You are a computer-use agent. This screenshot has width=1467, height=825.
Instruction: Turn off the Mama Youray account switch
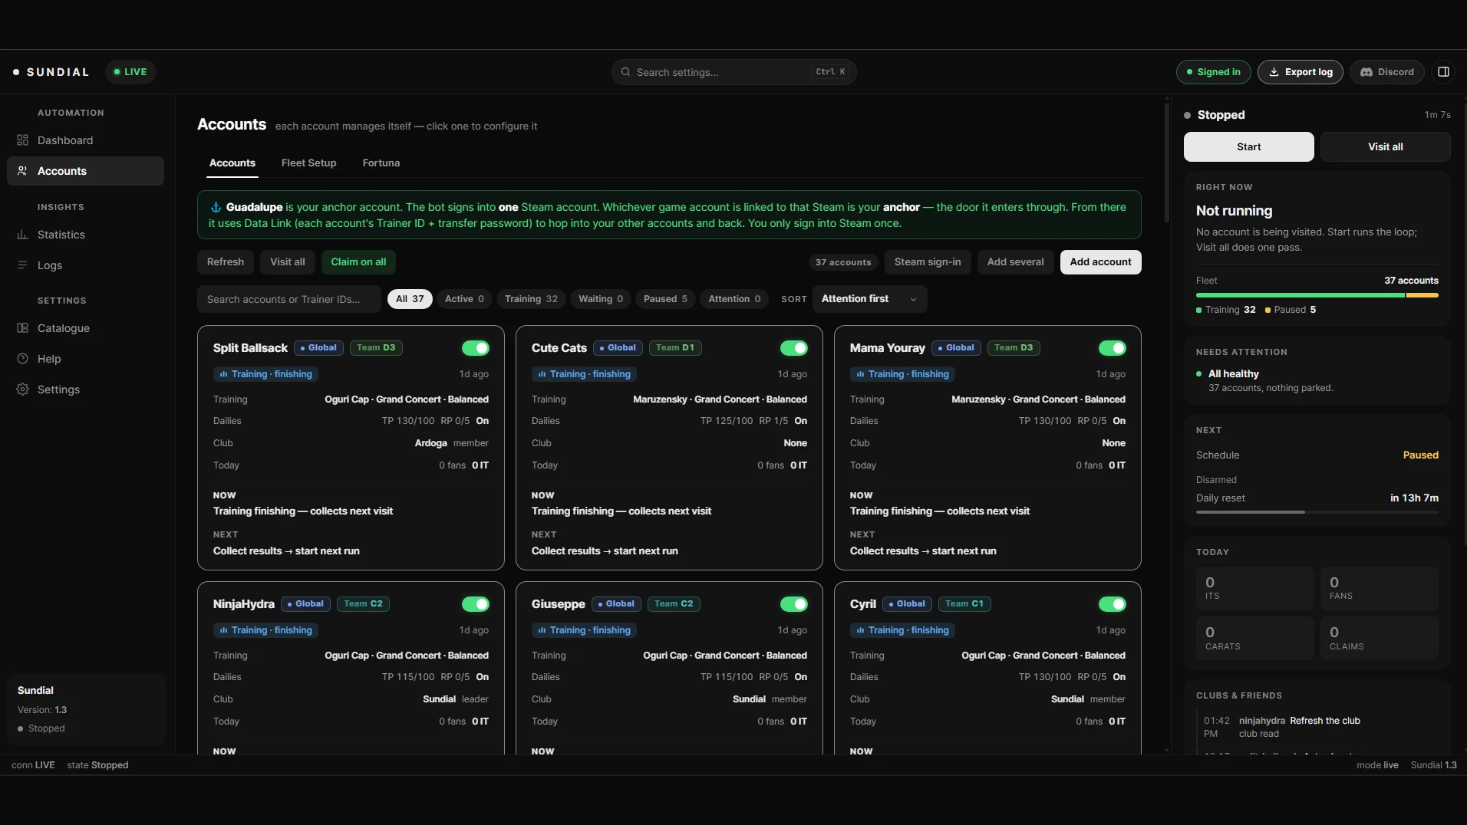click(1113, 348)
